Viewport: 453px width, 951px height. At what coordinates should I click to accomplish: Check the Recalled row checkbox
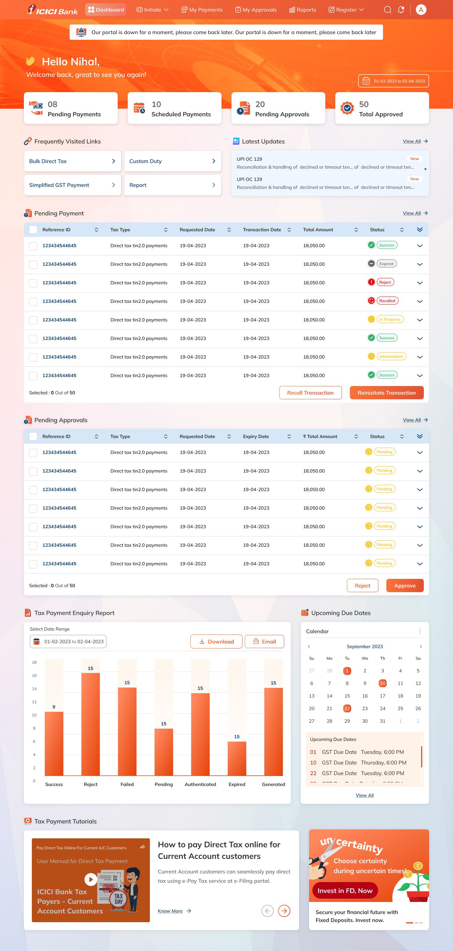[x=33, y=301]
